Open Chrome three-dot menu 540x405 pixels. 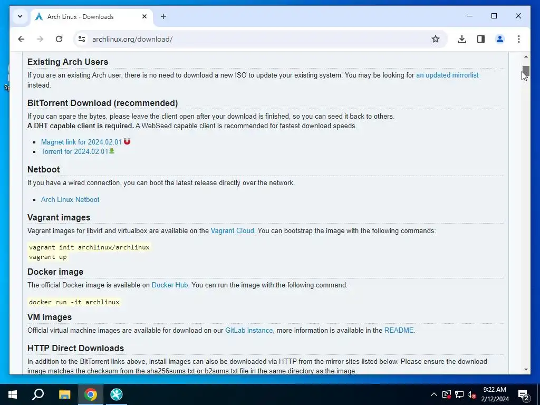pos(519,39)
